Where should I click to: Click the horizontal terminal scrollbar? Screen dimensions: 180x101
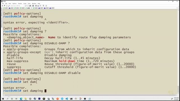point(91,95)
